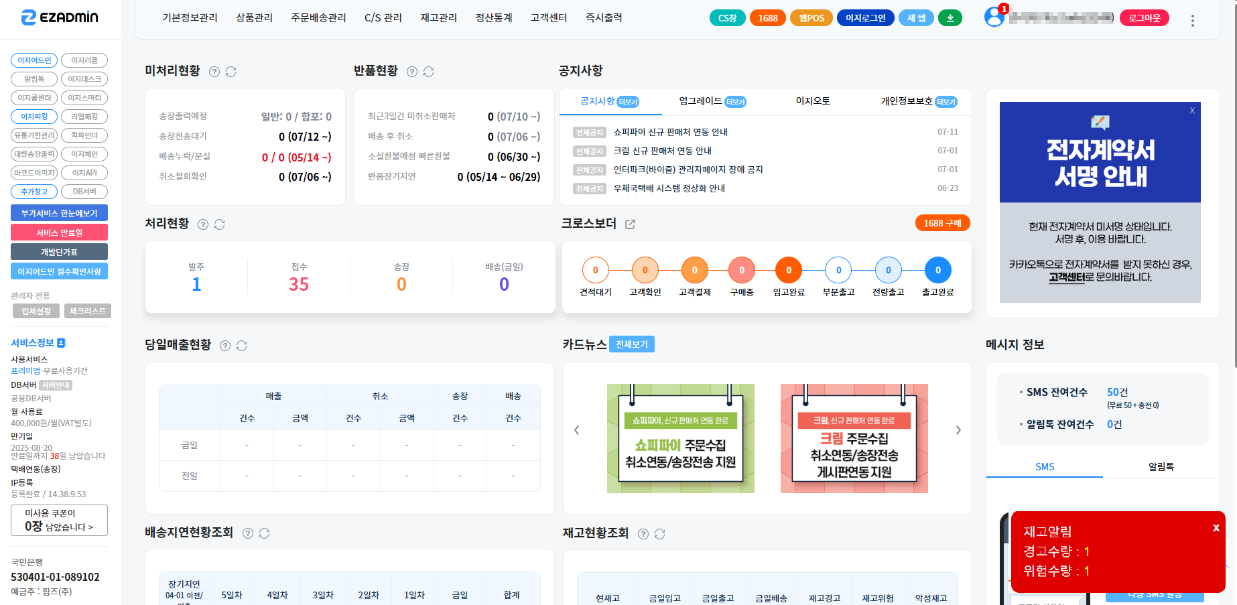Viewport: 1237px width, 605px height.
Task: Switch to the 알림톡 tab
Action: (x=1161, y=466)
